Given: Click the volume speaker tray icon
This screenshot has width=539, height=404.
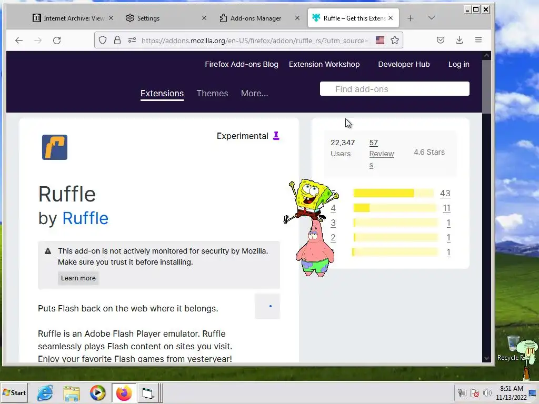Looking at the screenshot, I should click(487, 393).
